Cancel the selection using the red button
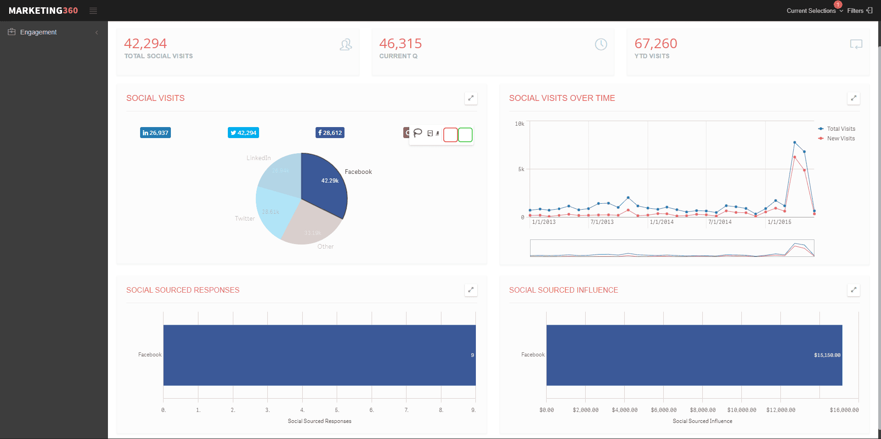 pos(450,134)
